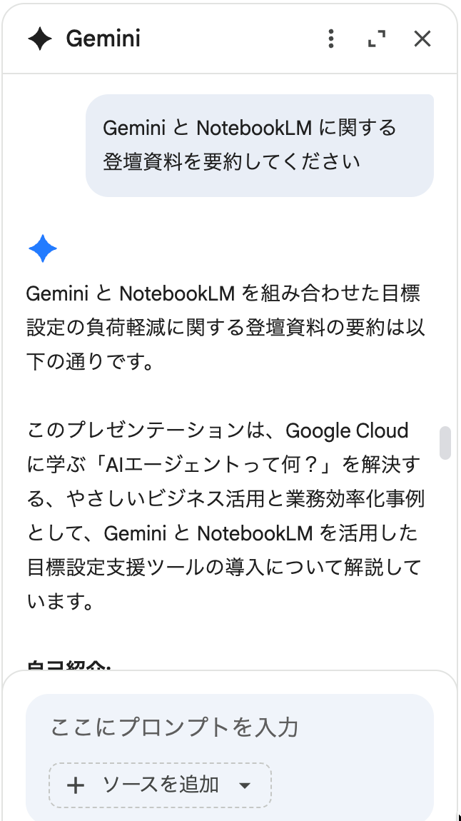Click the ソースを追加 button to add sources
The height and width of the screenshot is (821, 461).
158,785
